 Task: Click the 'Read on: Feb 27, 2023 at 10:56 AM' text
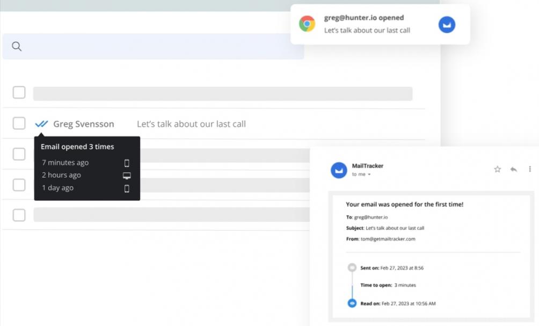tap(398, 303)
